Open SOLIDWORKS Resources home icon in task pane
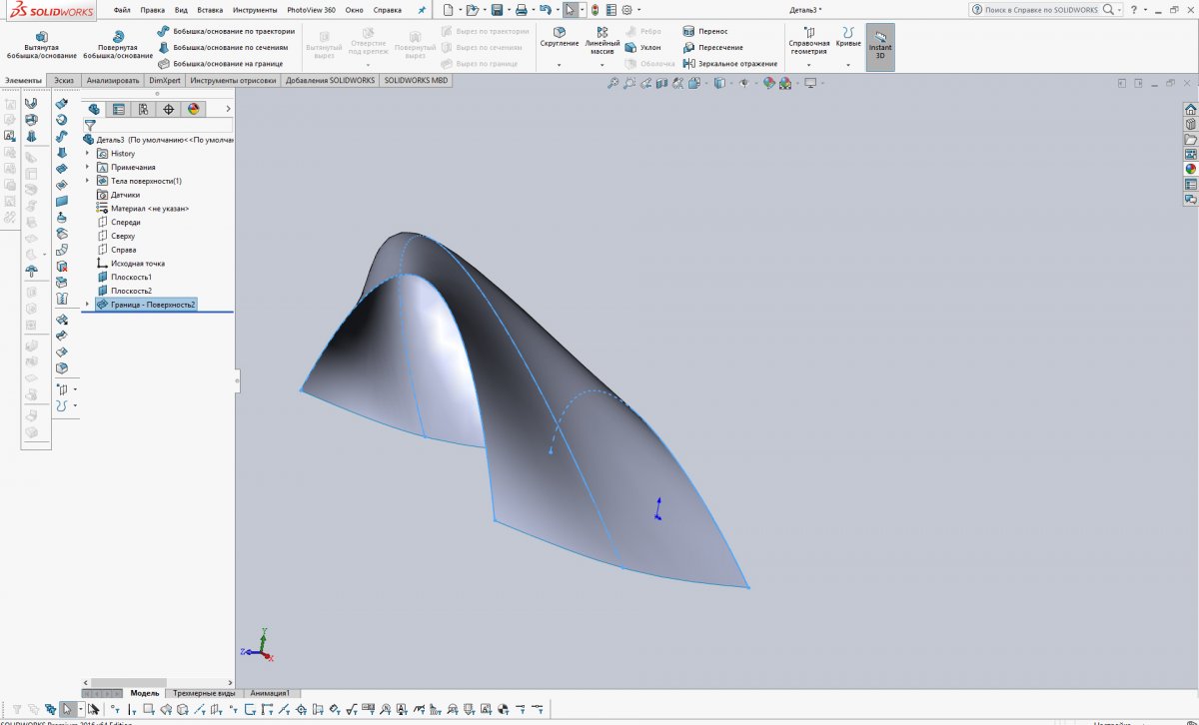The width and height of the screenshot is (1199, 725). pyautogui.click(x=1190, y=110)
